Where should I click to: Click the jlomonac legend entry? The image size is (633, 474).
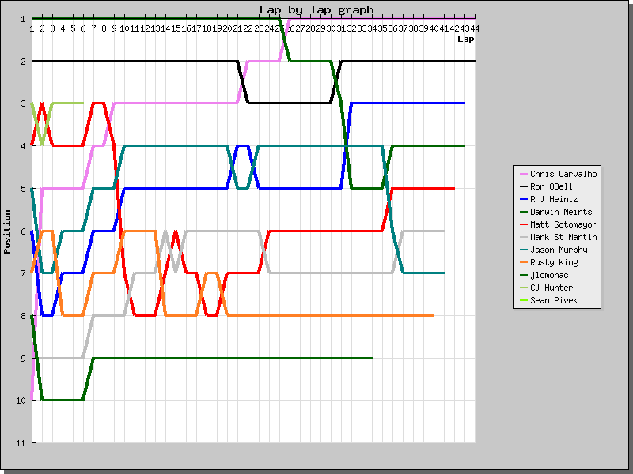click(x=551, y=275)
